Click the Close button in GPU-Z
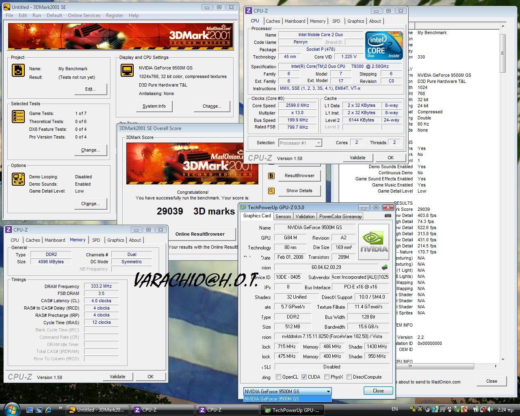Screen dimensions: 520x416 click(378, 391)
